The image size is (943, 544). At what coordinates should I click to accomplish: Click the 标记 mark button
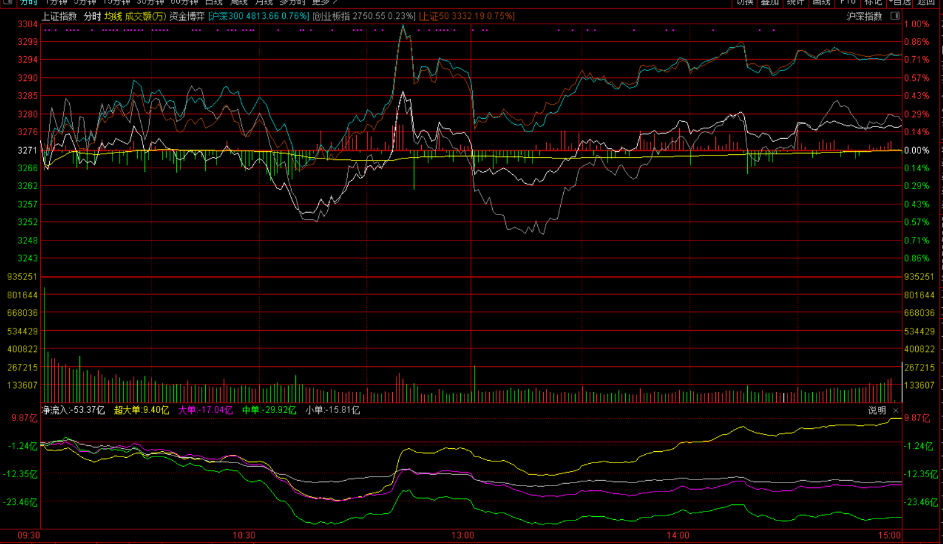click(x=873, y=2)
